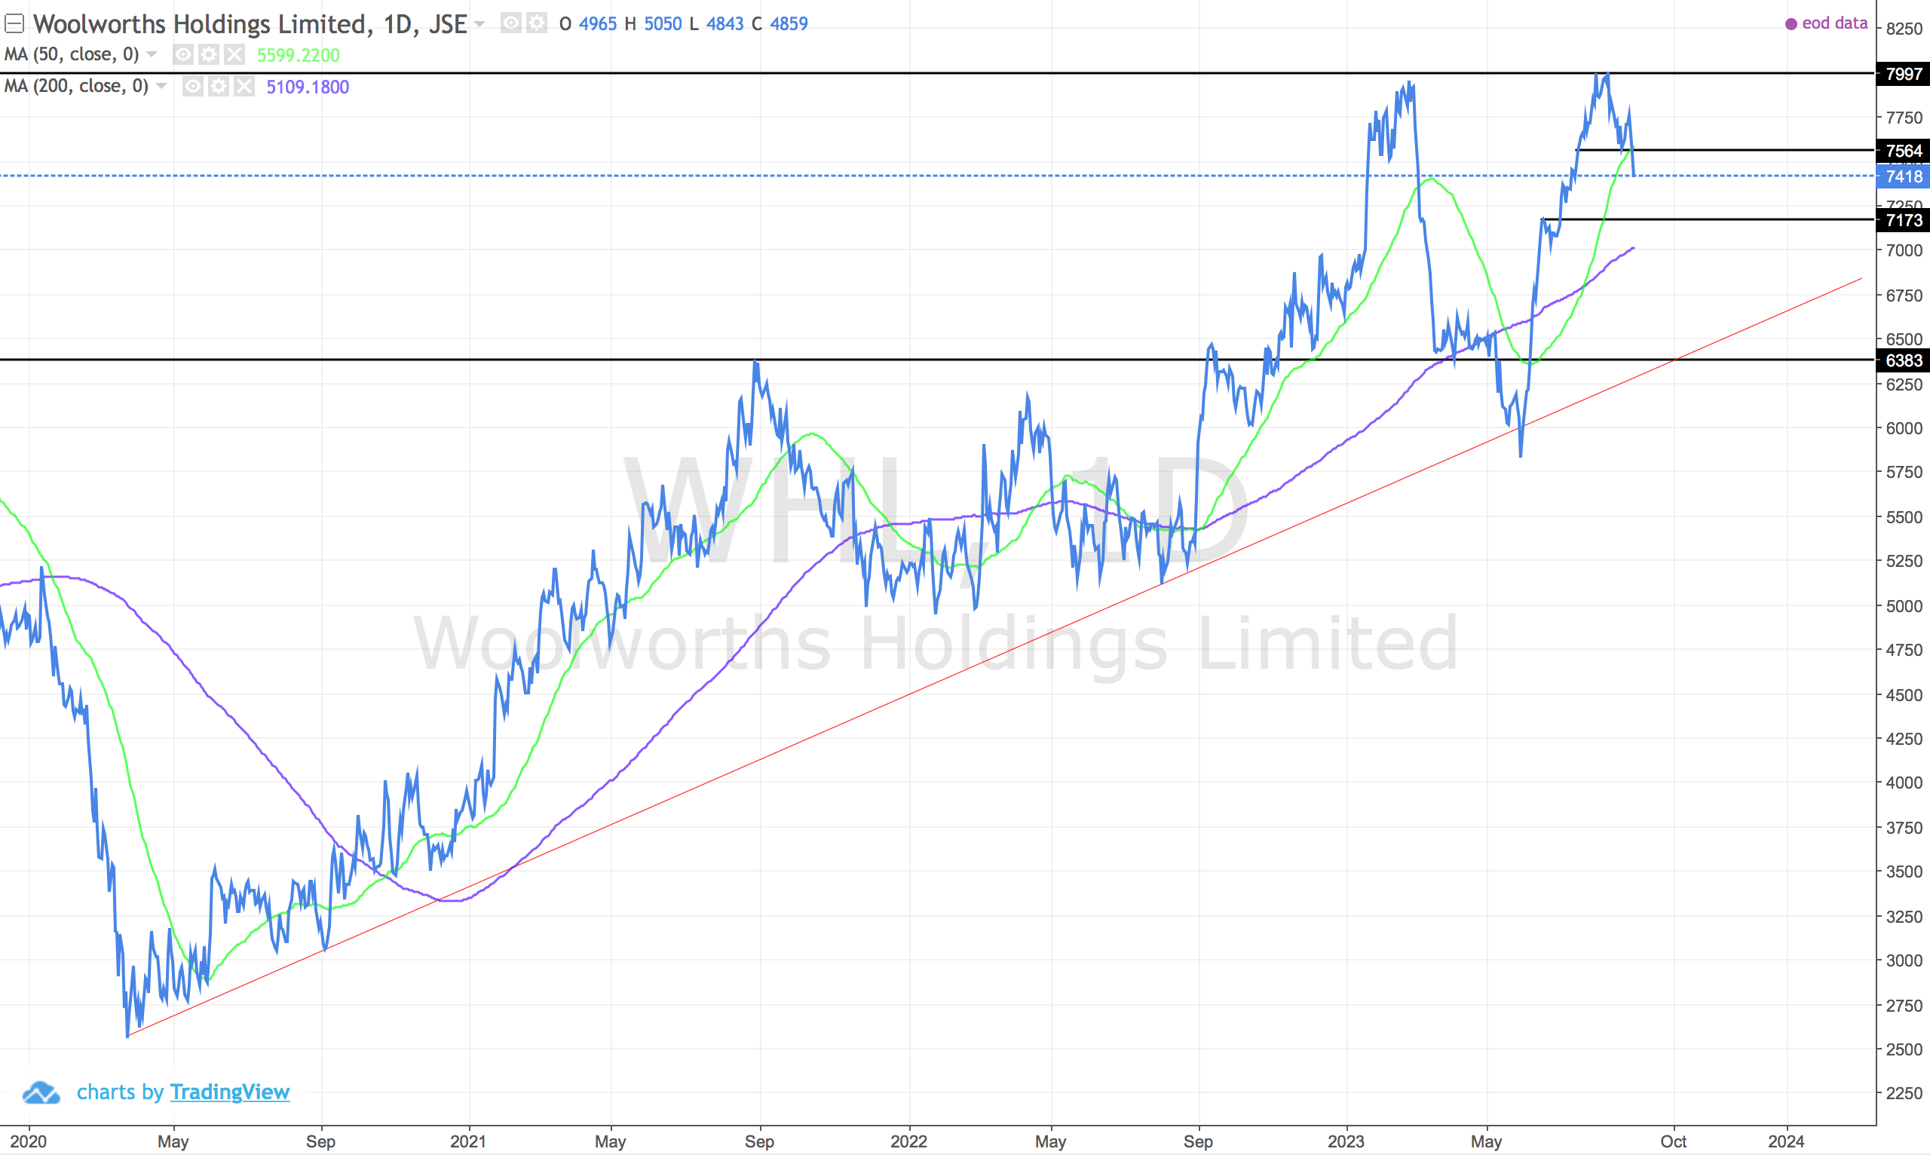The width and height of the screenshot is (1930, 1155).
Task: Click the MA (200, close, 0) legend label
Action: [76, 86]
